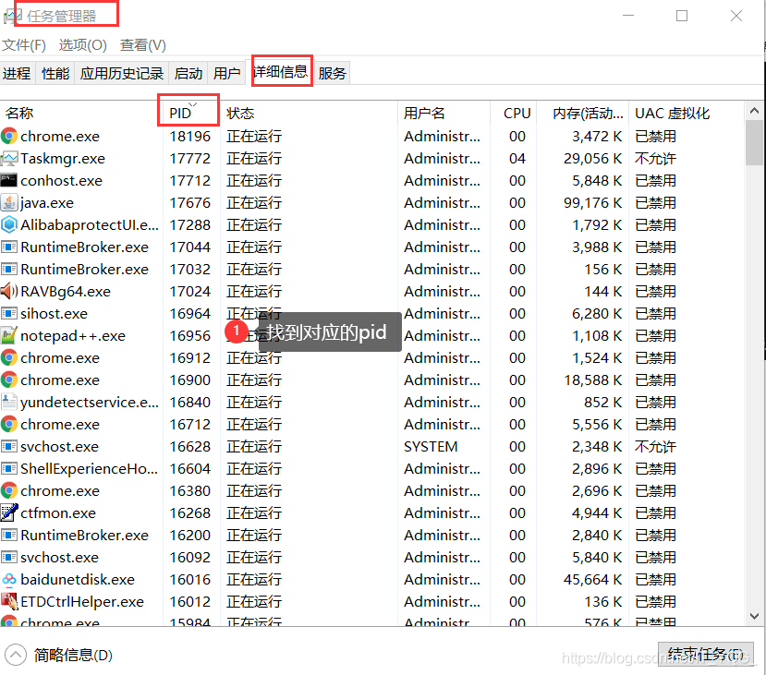The width and height of the screenshot is (766, 675).
Task: Select the PID cell 17676
Action: point(190,202)
